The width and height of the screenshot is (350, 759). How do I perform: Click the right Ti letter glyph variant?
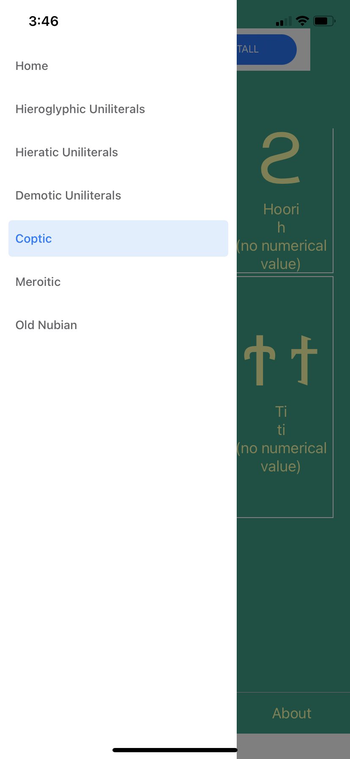[x=304, y=360]
